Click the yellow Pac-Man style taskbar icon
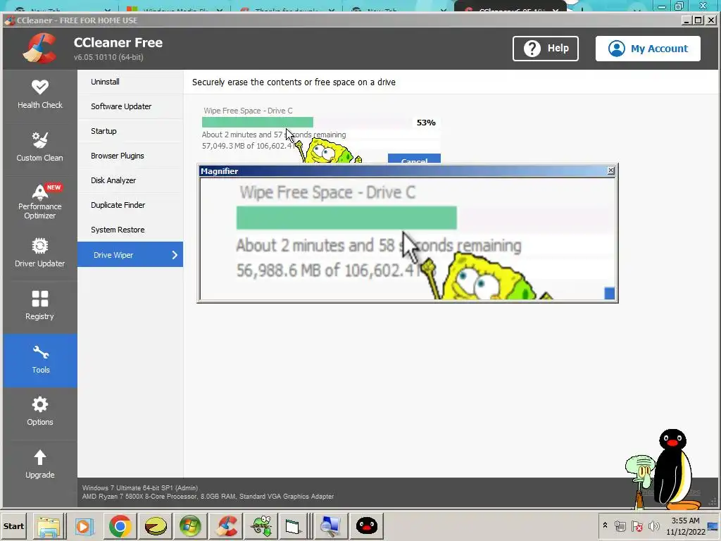Image resolution: width=721 pixels, height=541 pixels. (156, 526)
